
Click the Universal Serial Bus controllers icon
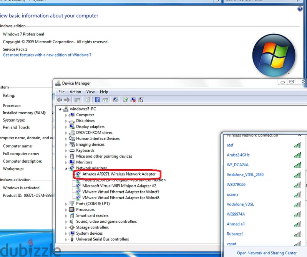coord(72,239)
